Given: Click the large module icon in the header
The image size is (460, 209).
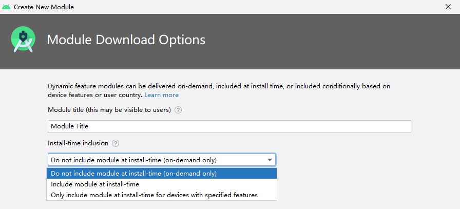Looking at the screenshot, I should pos(23,40).
